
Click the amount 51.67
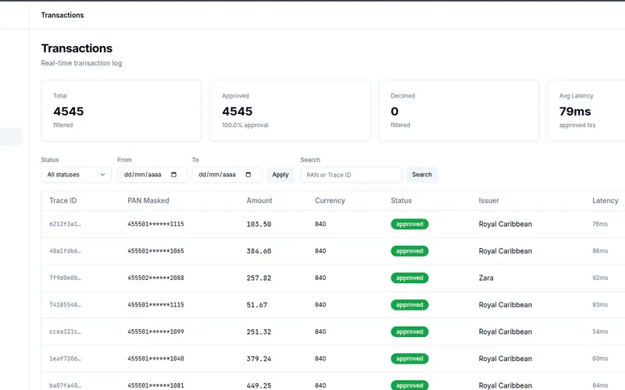click(x=257, y=305)
